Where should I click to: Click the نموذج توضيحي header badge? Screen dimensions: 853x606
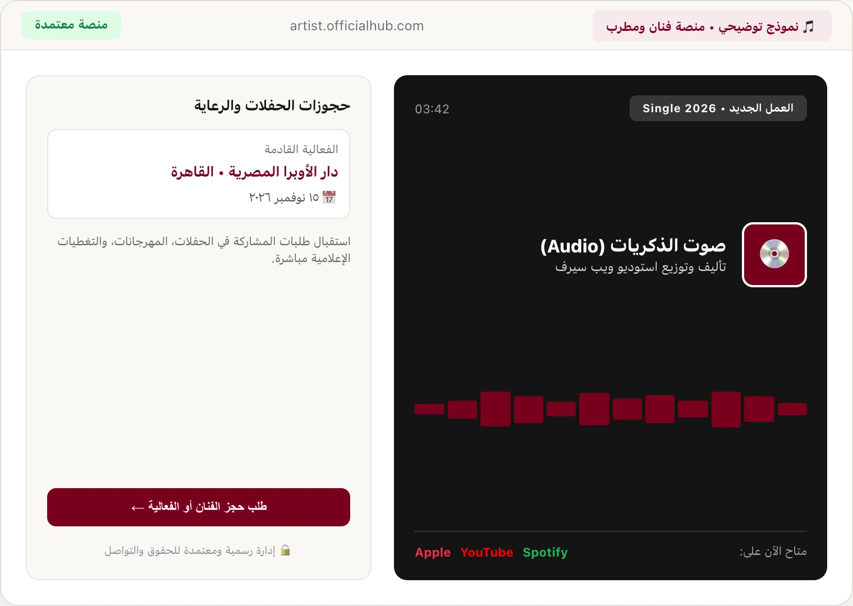pyautogui.click(x=712, y=26)
